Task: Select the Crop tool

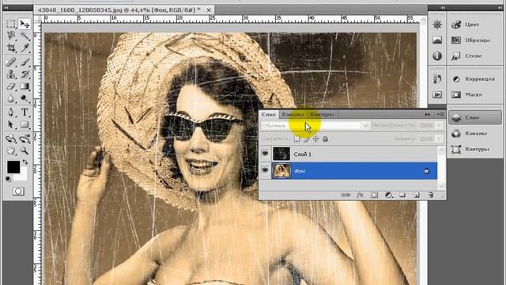Action: [x=11, y=48]
